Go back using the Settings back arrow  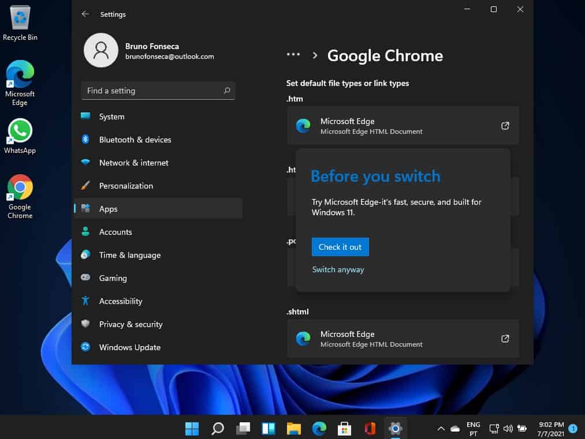coord(85,14)
